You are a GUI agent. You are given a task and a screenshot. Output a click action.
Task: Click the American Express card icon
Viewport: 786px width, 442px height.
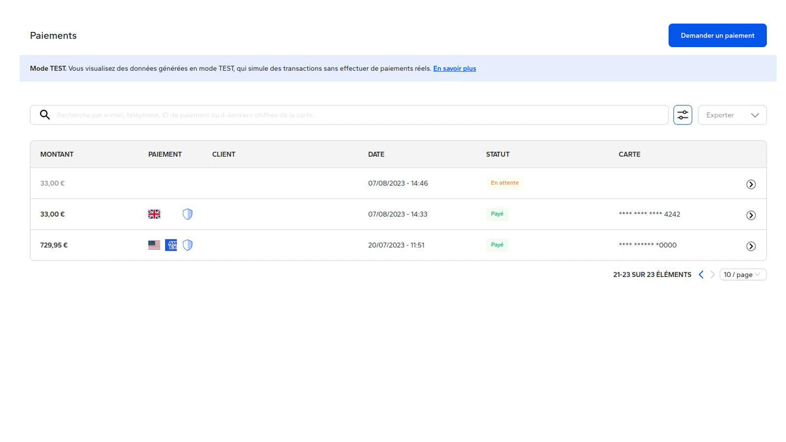(171, 245)
